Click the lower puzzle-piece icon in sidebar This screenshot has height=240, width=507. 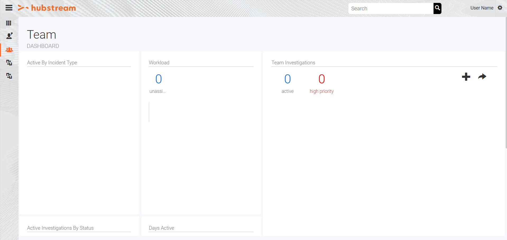click(9, 76)
